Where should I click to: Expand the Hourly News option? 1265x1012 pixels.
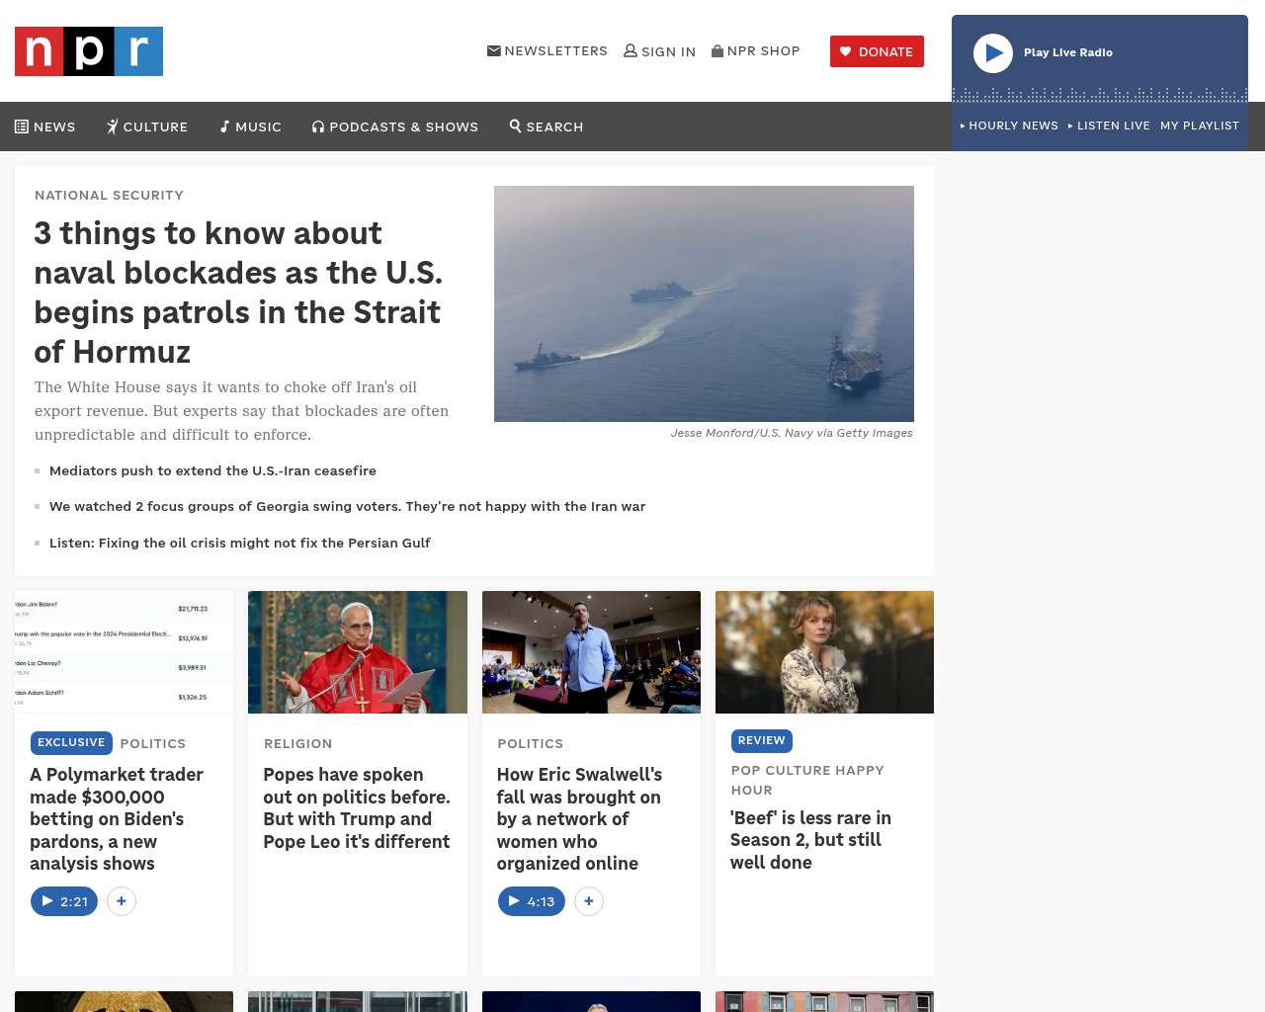[1009, 126]
